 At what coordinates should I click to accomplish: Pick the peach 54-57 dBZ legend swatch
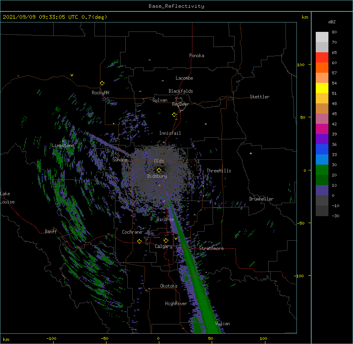coord(322,78)
